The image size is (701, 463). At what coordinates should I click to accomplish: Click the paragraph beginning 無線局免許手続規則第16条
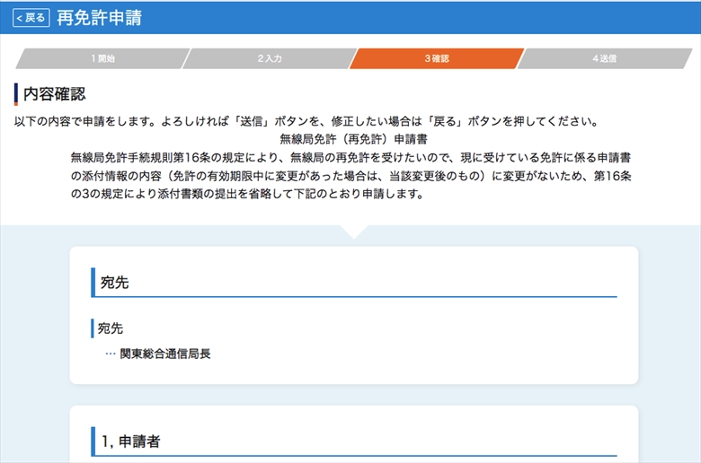click(x=350, y=176)
